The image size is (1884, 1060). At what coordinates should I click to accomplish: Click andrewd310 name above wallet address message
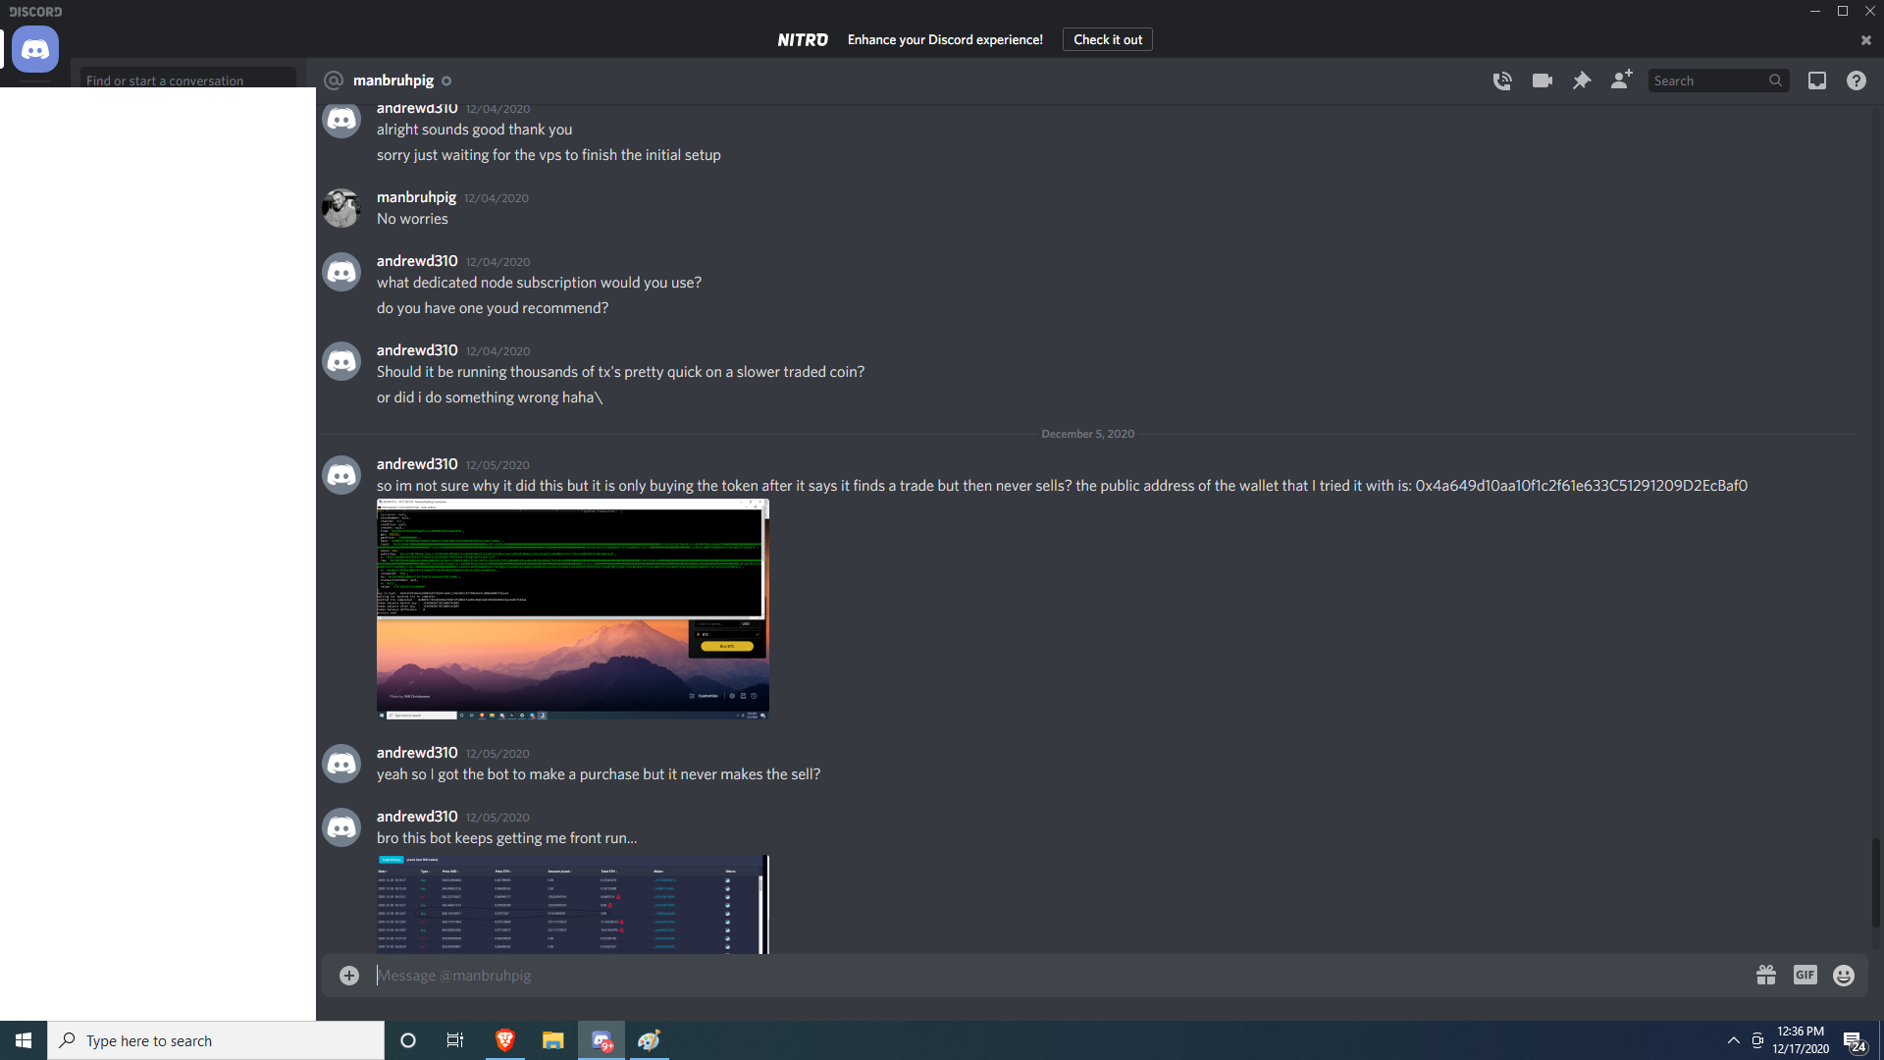417,463
